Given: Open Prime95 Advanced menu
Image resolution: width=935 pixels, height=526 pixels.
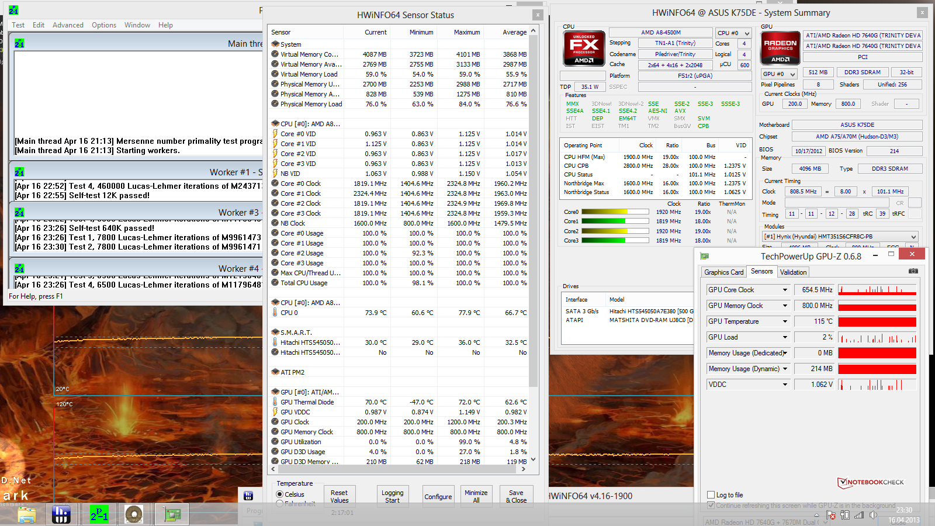Looking at the screenshot, I should (x=68, y=25).
